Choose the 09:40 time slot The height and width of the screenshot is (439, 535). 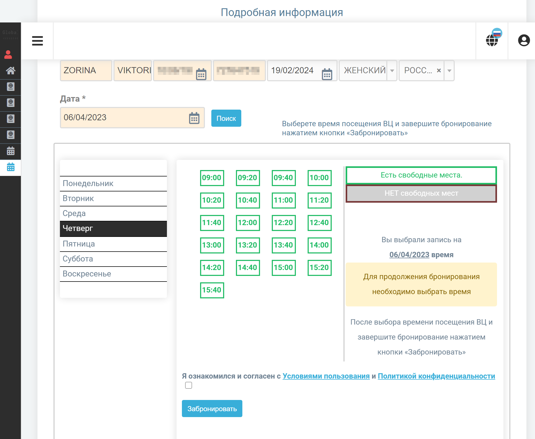click(284, 178)
